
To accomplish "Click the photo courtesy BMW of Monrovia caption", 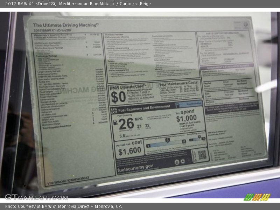I will [x=63, y=206].
